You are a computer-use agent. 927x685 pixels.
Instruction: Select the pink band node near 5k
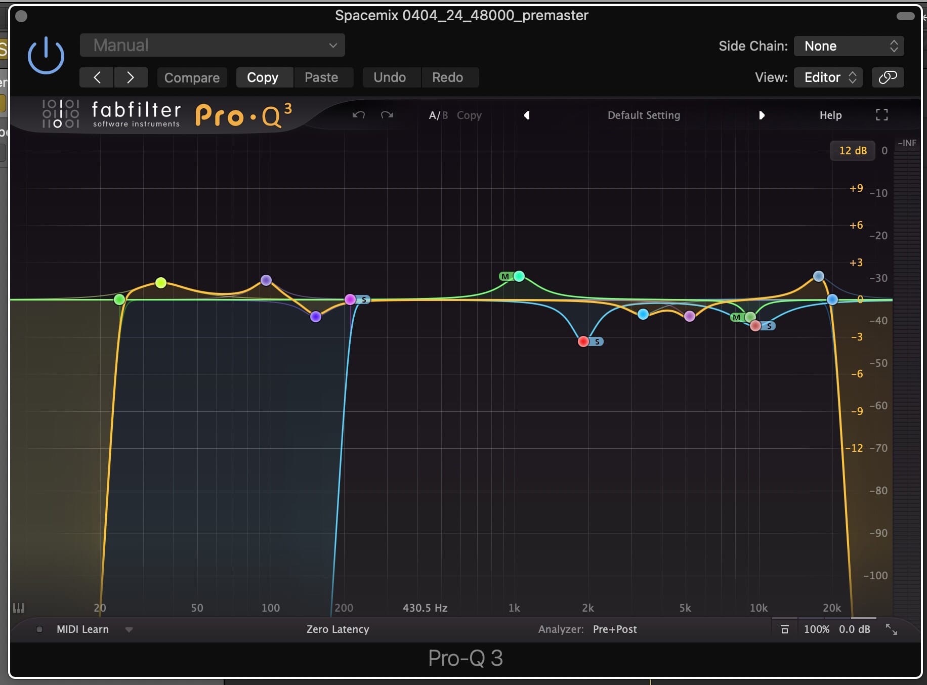pos(690,316)
